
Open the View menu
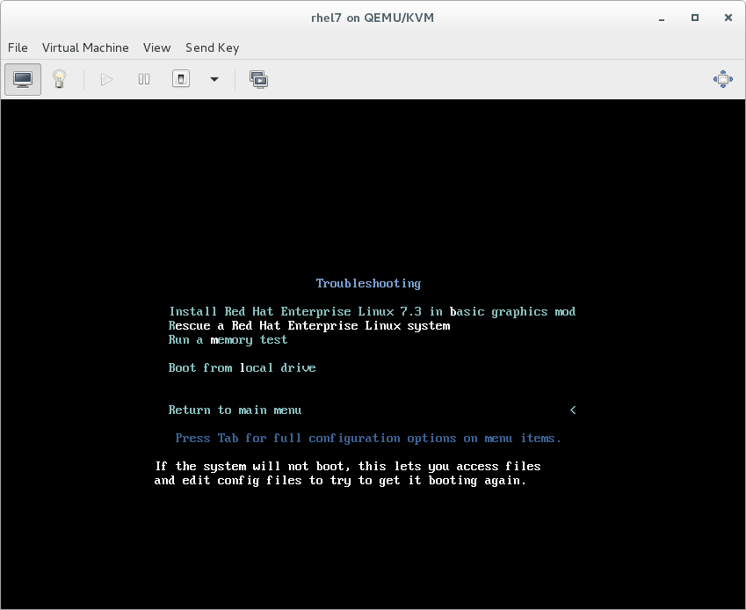156,47
